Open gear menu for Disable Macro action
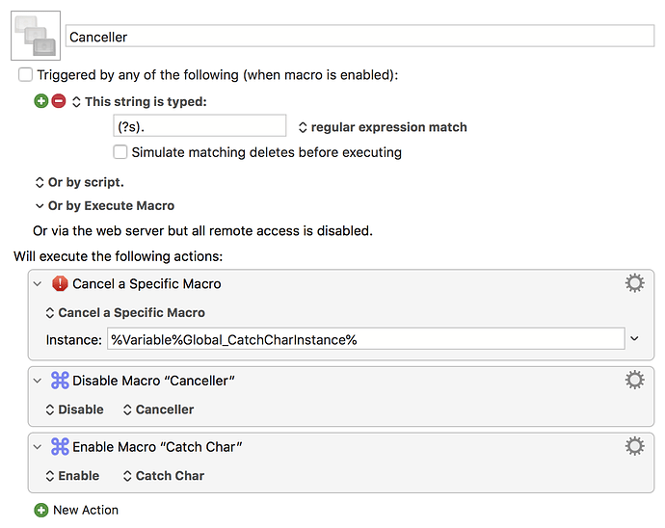665x528 pixels. click(634, 380)
